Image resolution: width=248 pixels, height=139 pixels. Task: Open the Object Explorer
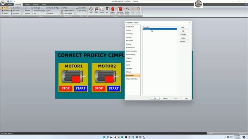pyautogui.click(x=67, y=11)
